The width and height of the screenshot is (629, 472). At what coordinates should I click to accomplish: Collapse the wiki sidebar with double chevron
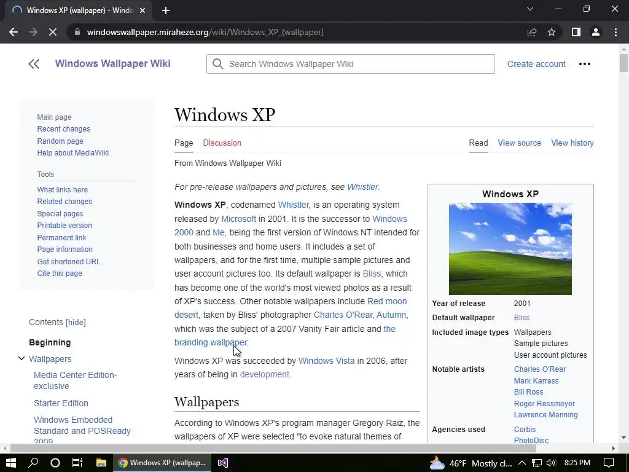click(34, 64)
